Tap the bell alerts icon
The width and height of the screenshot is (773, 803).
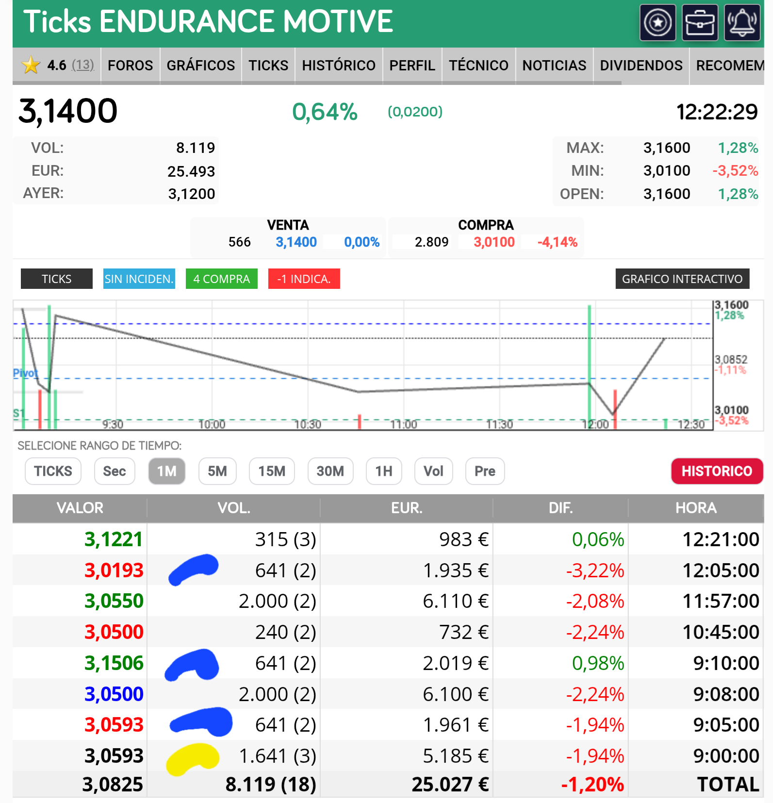coord(742,22)
